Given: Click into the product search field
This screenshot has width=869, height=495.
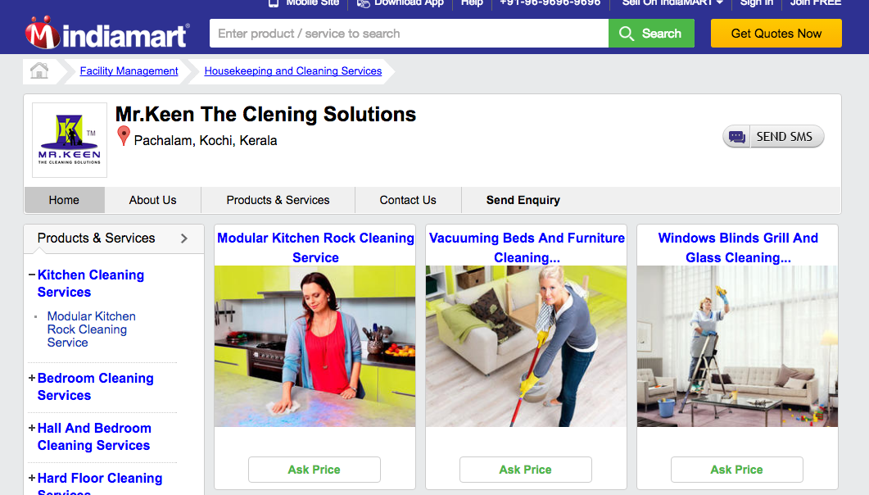Looking at the screenshot, I should (409, 34).
